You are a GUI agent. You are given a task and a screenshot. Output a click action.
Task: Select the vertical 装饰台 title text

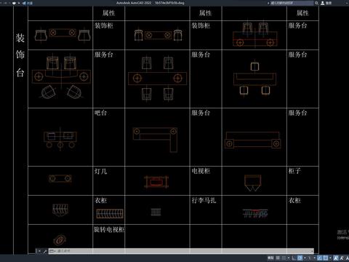tap(20, 55)
